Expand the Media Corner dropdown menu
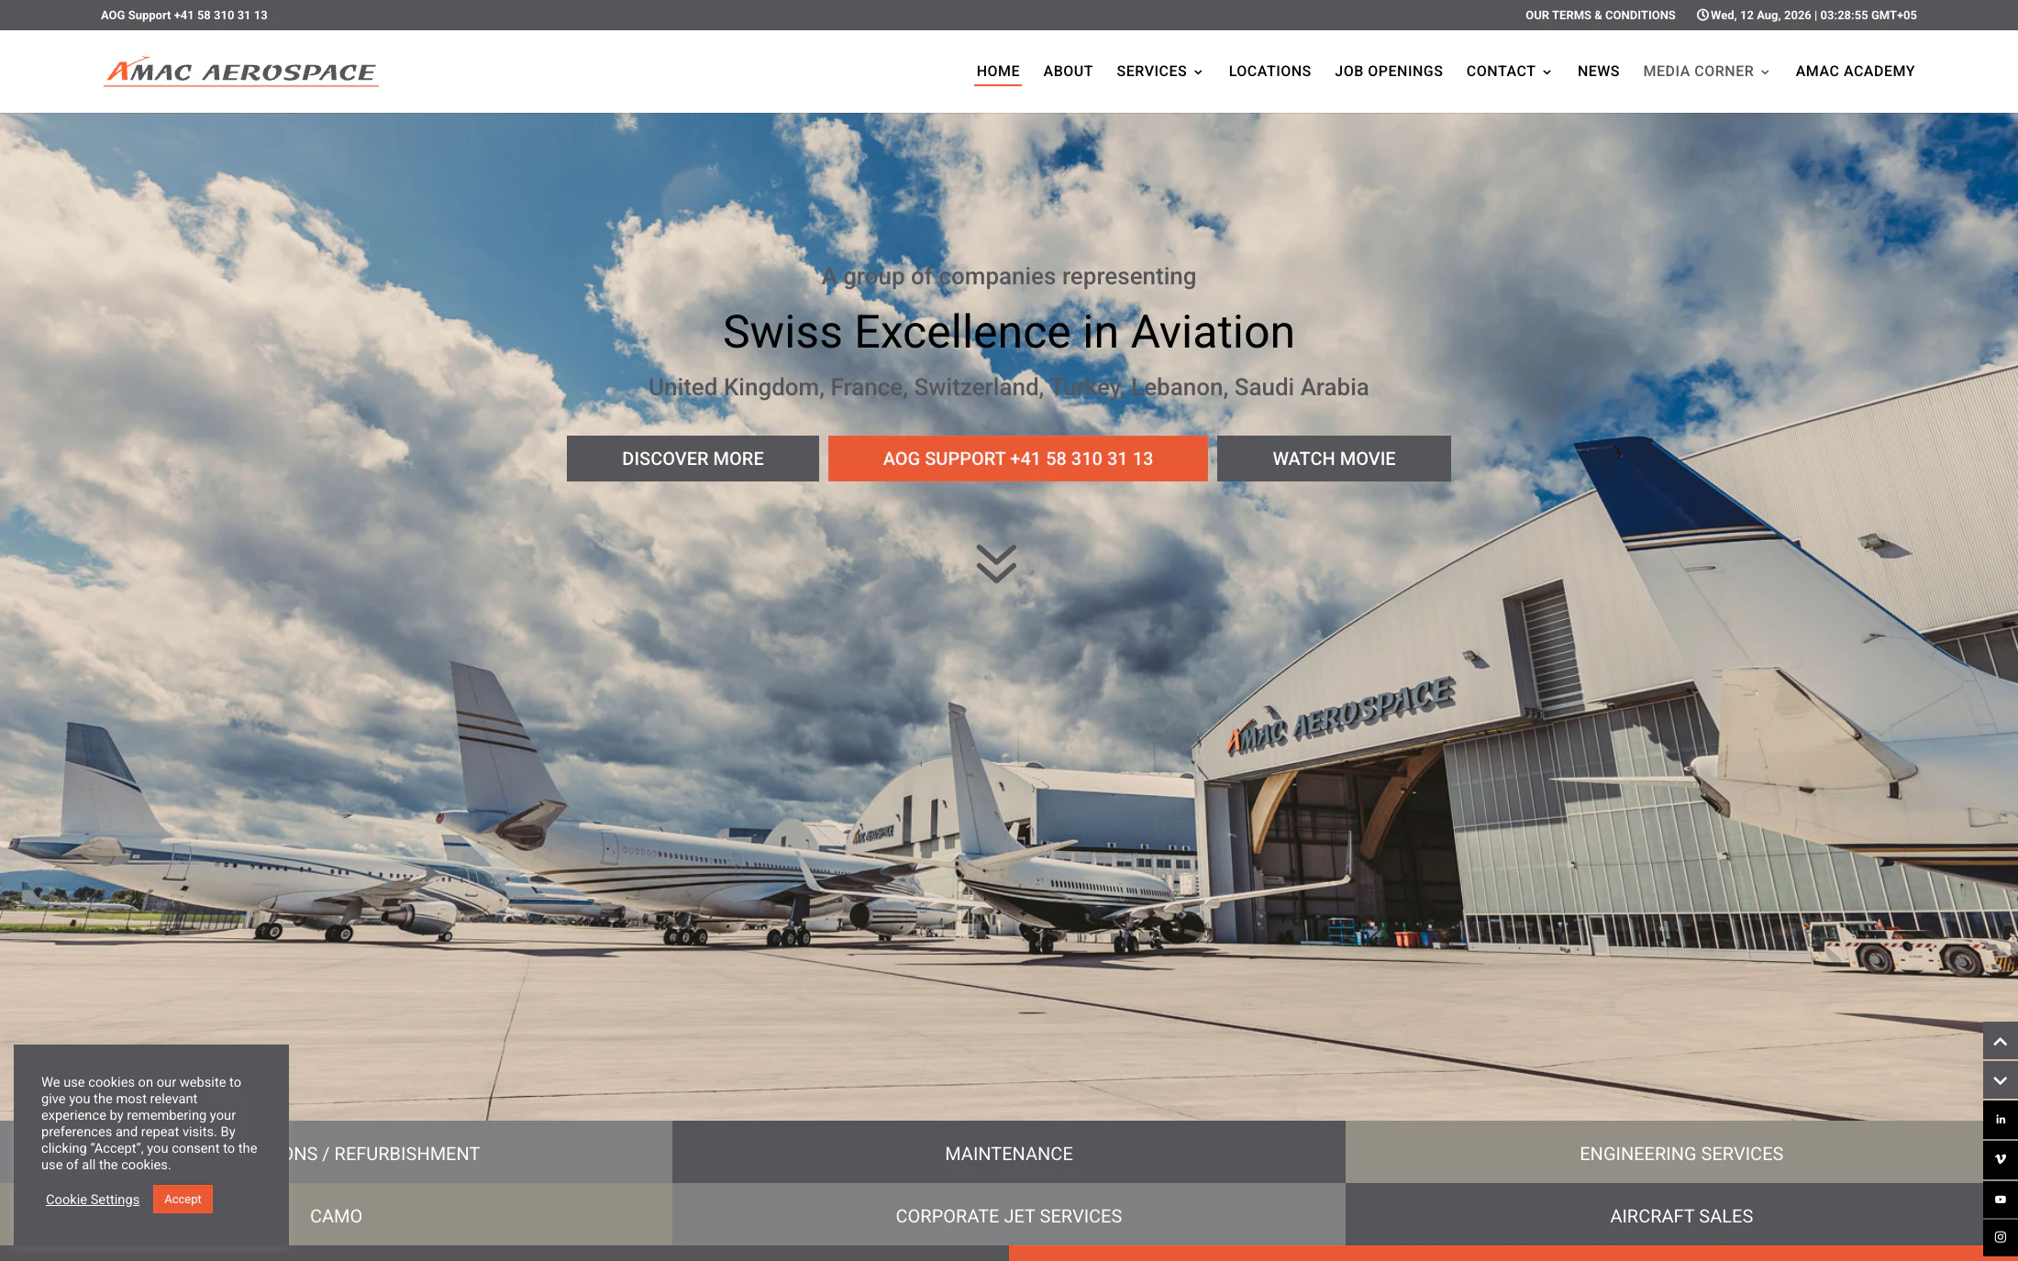2018x1261 pixels. click(x=1706, y=72)
